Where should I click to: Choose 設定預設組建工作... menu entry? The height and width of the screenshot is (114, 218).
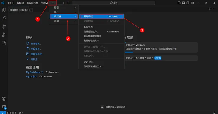(102, 66)
